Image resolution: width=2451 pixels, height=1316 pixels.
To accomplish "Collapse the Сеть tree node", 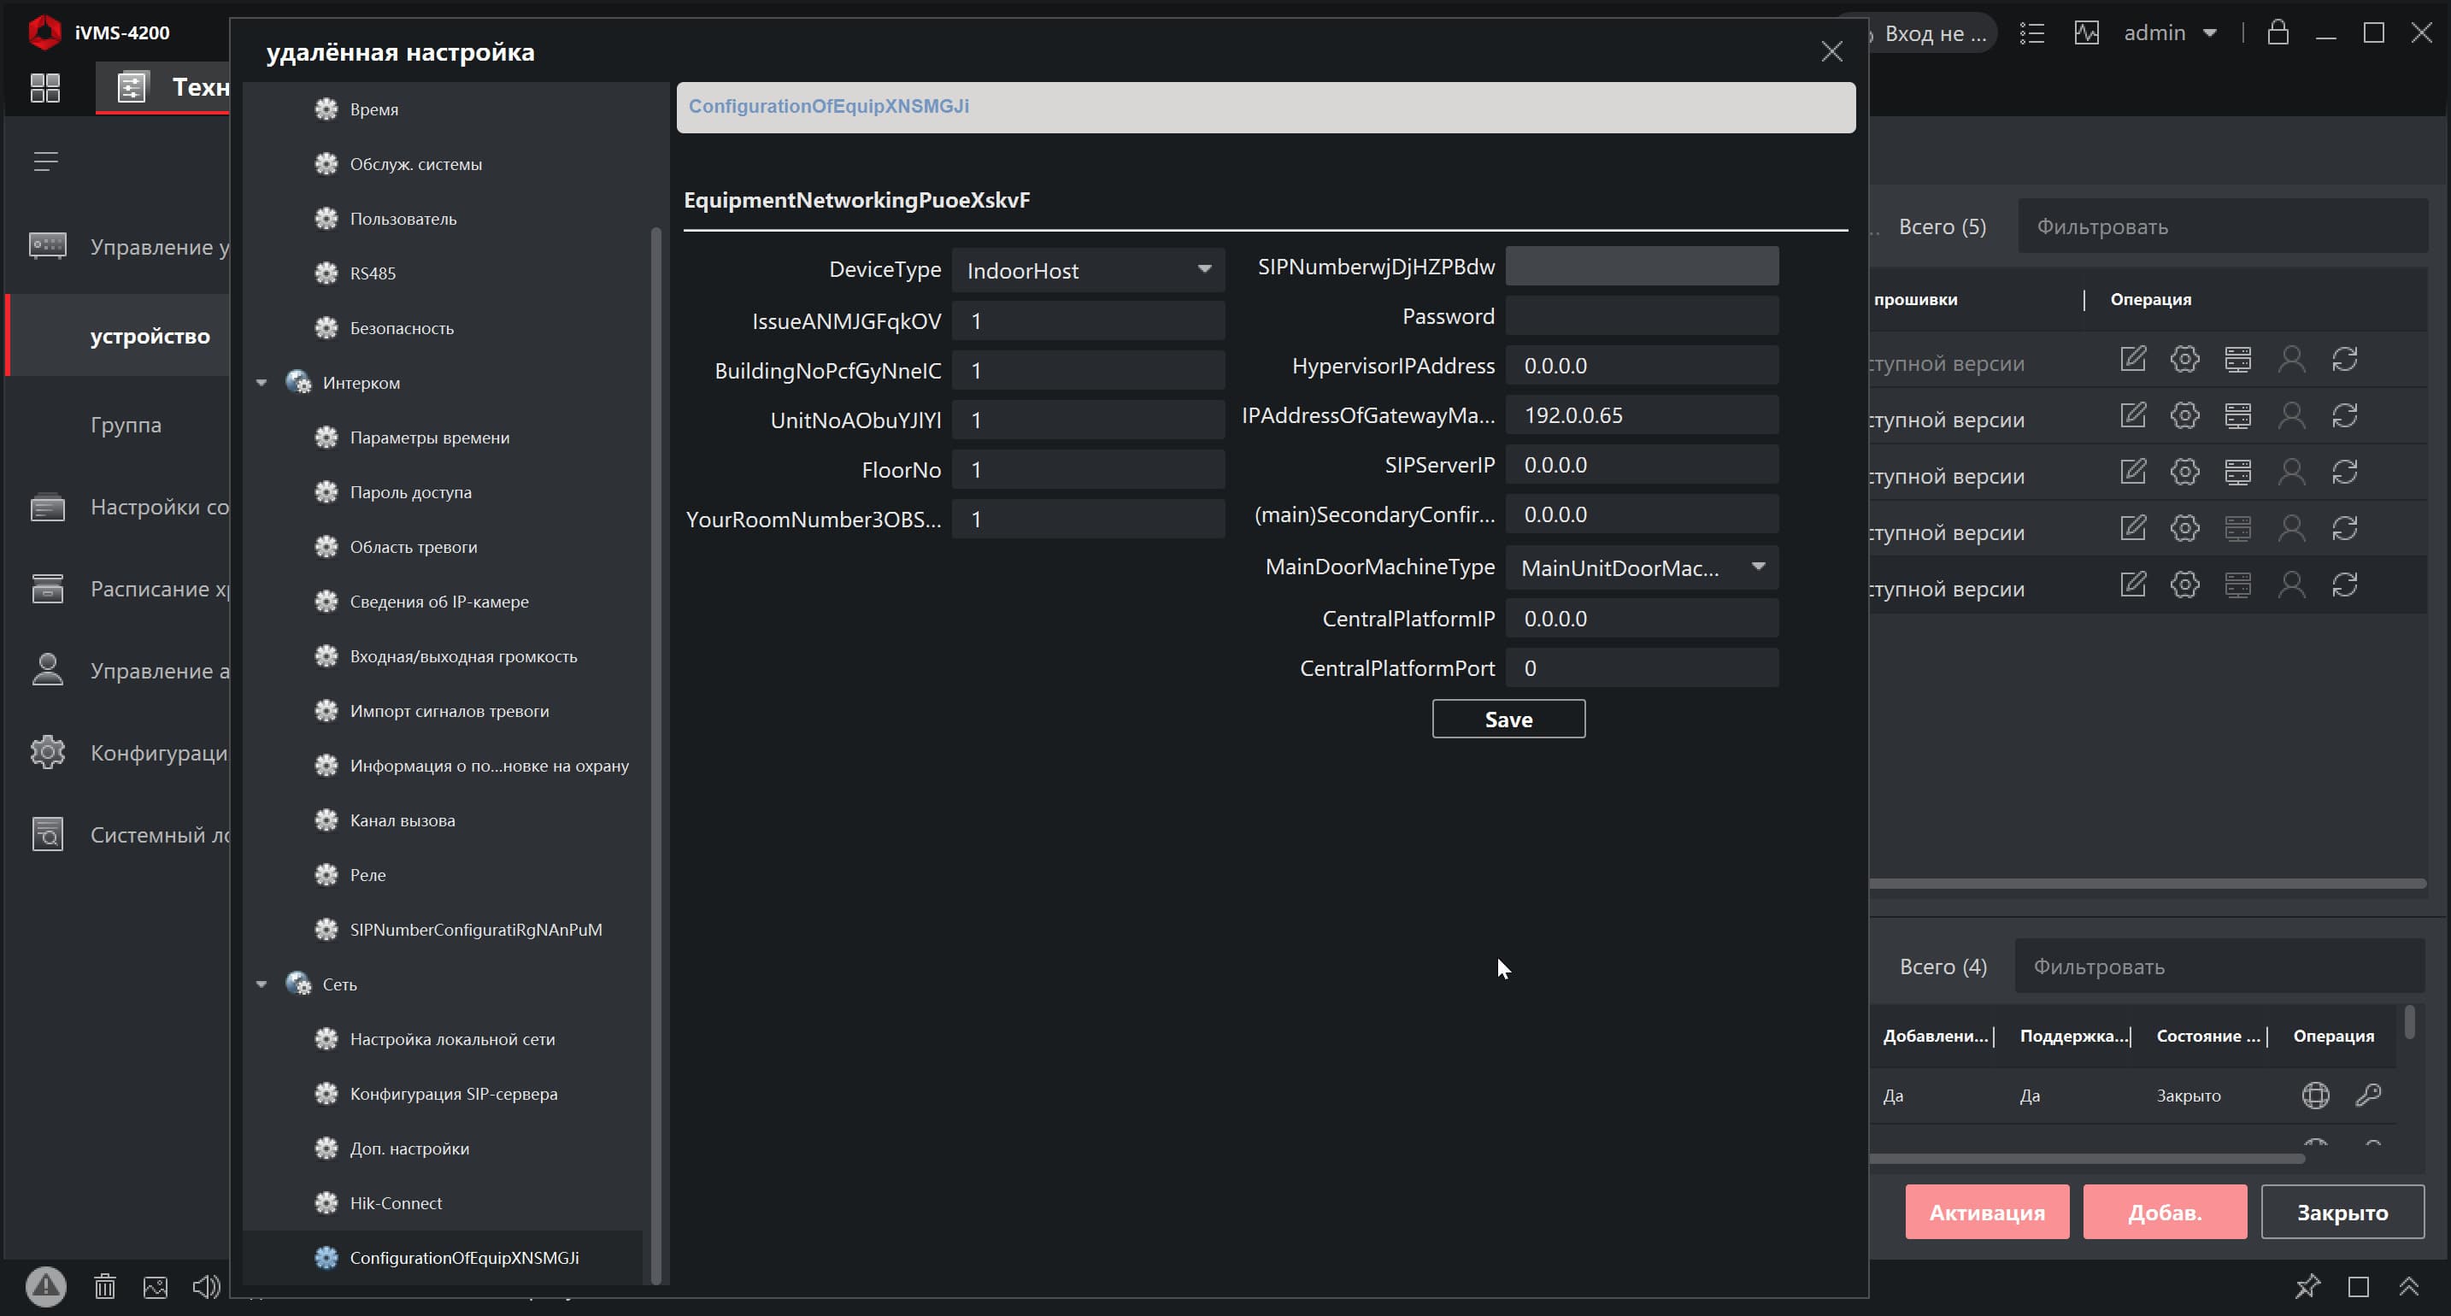I will click(x=262, y=984).
